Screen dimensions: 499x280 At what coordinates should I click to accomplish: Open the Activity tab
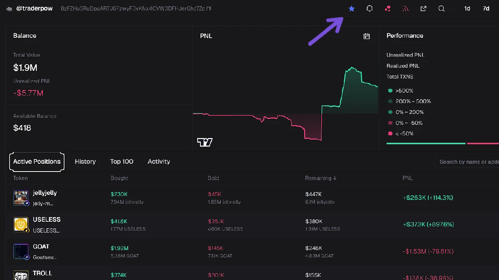pyautogui.click(x=159, y=161)
